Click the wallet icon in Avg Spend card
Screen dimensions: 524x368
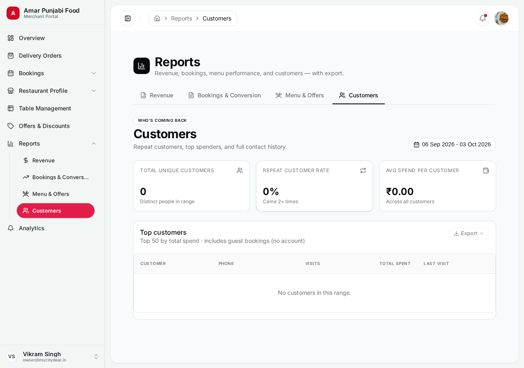point(486,171)
